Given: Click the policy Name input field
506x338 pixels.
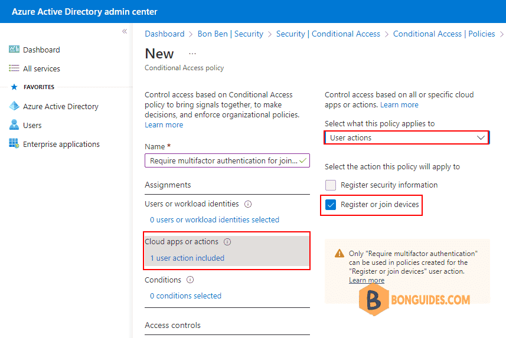Looking at the screenshot, I should click(227, 160).
